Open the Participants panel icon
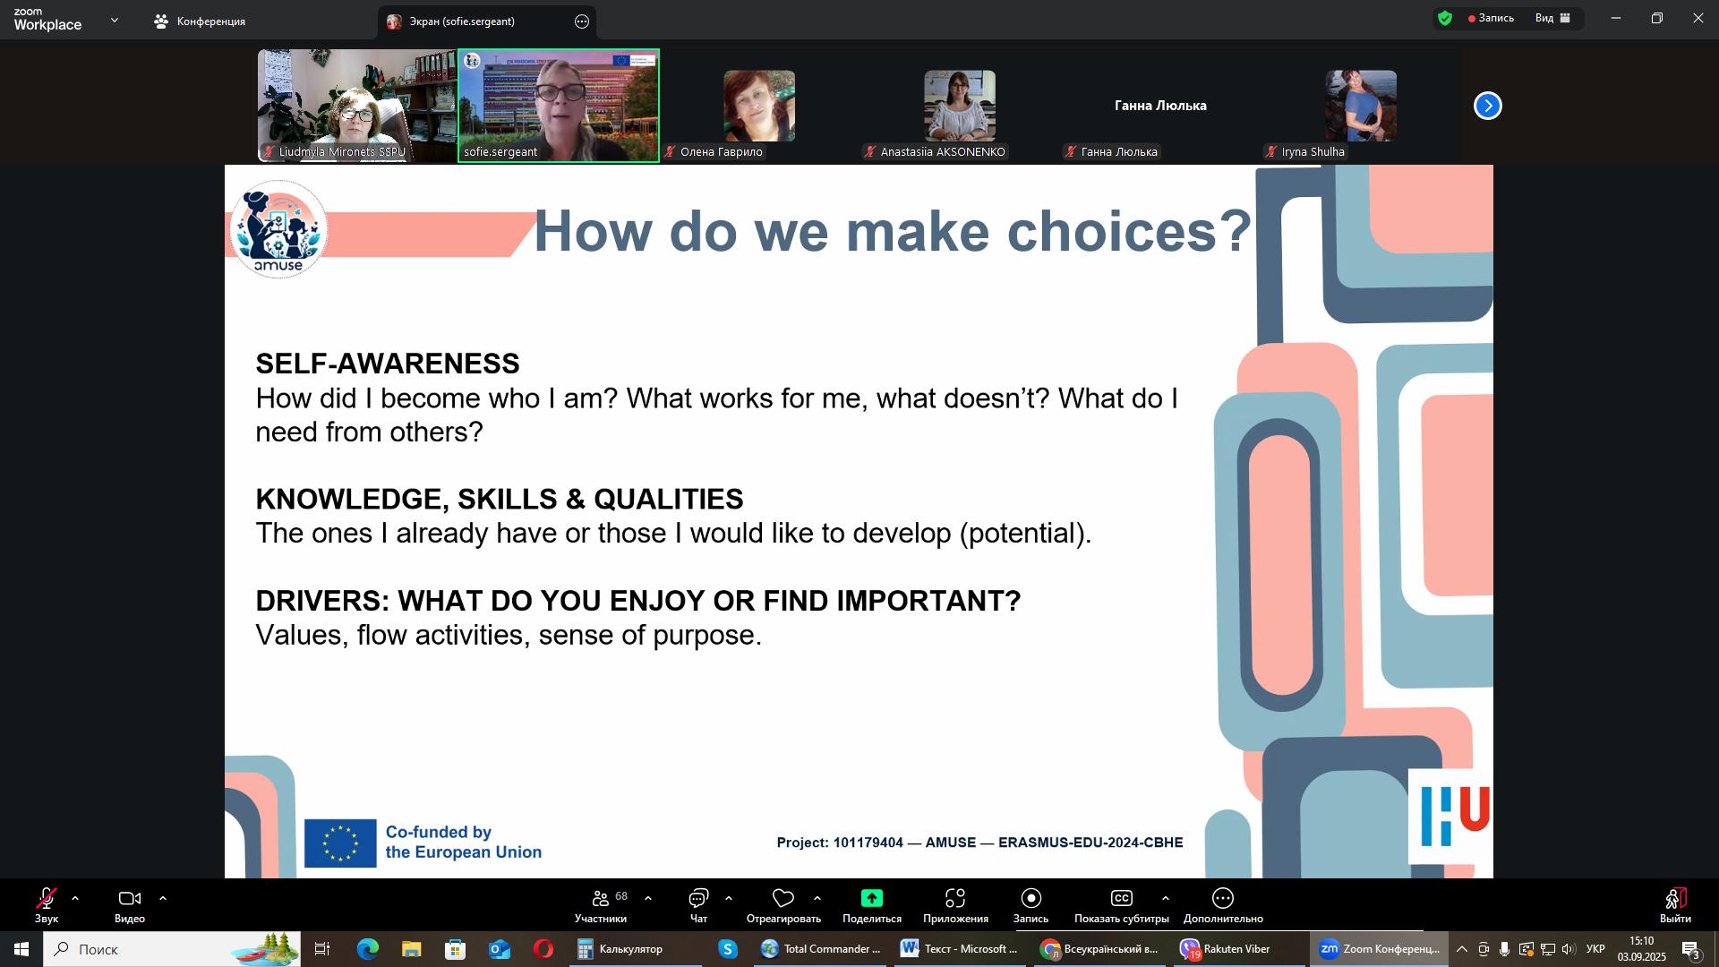Viewport: 1719px width, 967px height. tap(601, 898)
